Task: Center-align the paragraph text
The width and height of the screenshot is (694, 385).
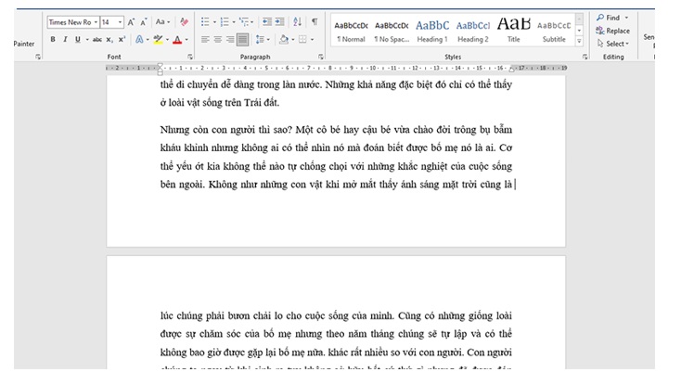Action: [218, 40]
